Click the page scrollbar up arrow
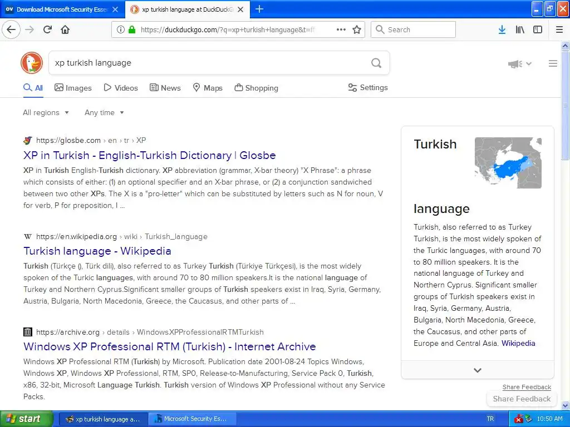The width and height of the screenshot is (570, 427). pos(565,46)
